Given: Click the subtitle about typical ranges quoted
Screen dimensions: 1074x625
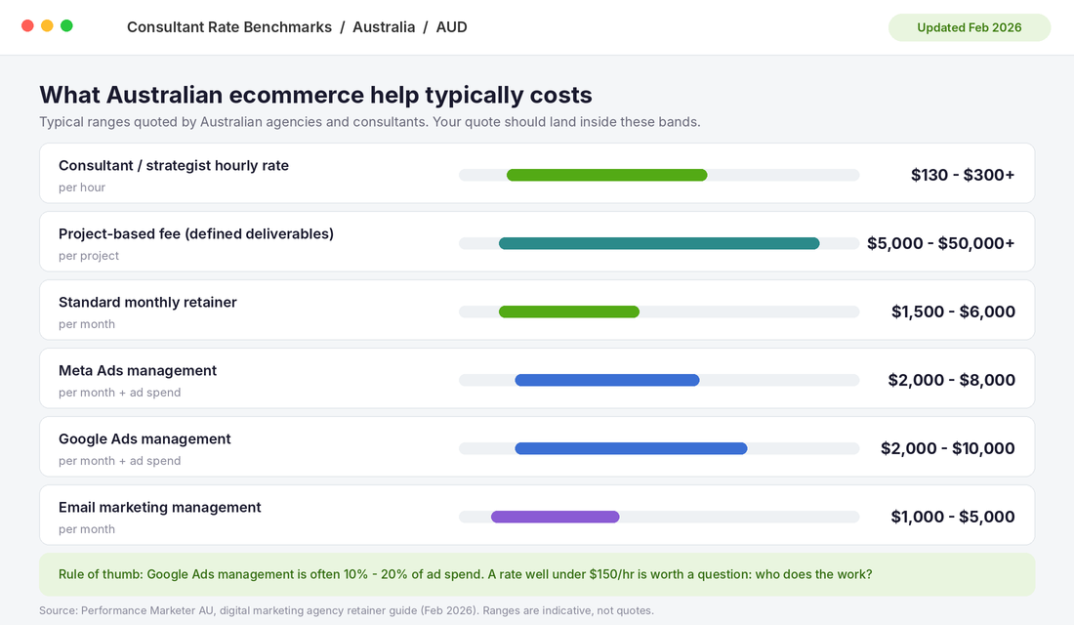Looking at the screenshot, I should [x=370, y=122].
